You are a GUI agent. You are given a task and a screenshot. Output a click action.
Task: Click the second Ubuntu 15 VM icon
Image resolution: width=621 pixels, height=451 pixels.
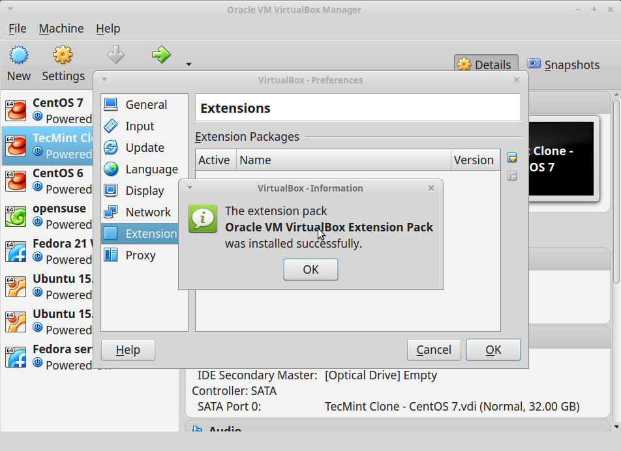[x=16, y=322]
